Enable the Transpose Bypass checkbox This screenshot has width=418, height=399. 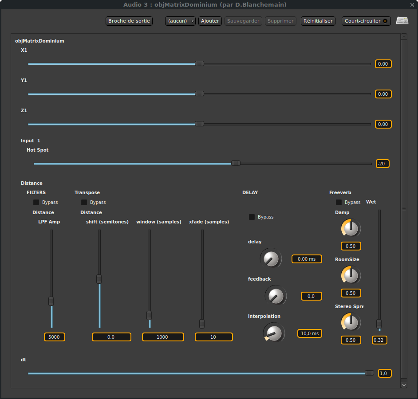tap(84, 202)
